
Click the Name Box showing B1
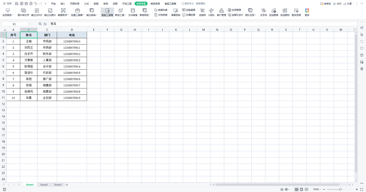[x=16, y=24]
